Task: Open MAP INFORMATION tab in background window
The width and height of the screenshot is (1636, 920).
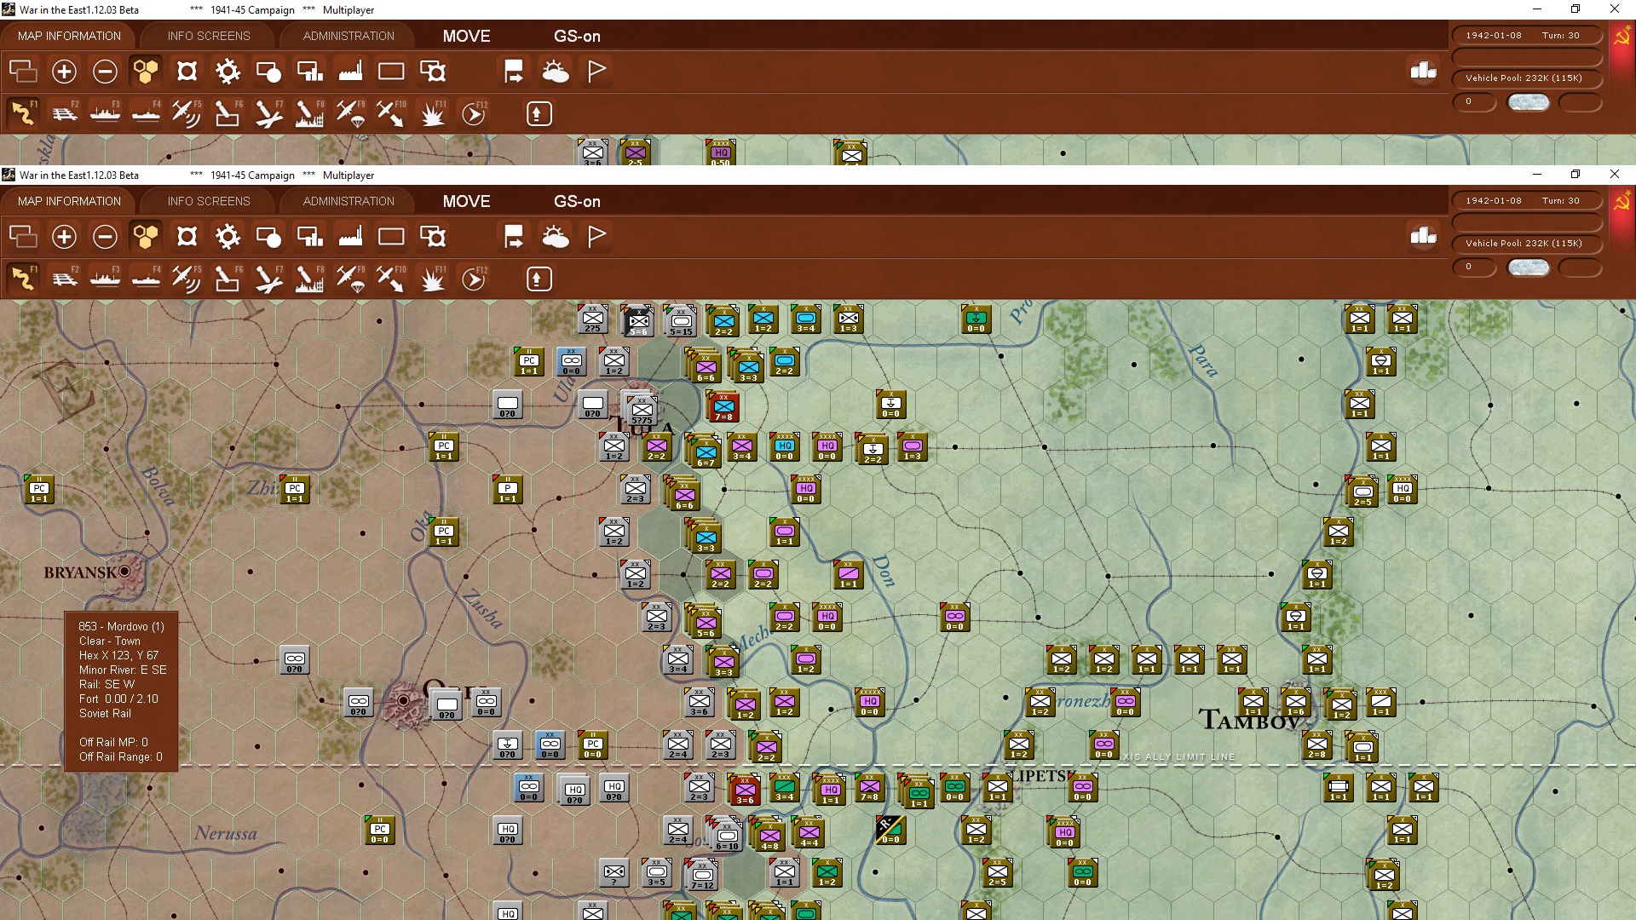Action: (x=69, y=37)
